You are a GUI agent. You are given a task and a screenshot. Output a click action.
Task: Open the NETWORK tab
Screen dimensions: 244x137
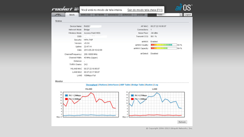[99, 15]
